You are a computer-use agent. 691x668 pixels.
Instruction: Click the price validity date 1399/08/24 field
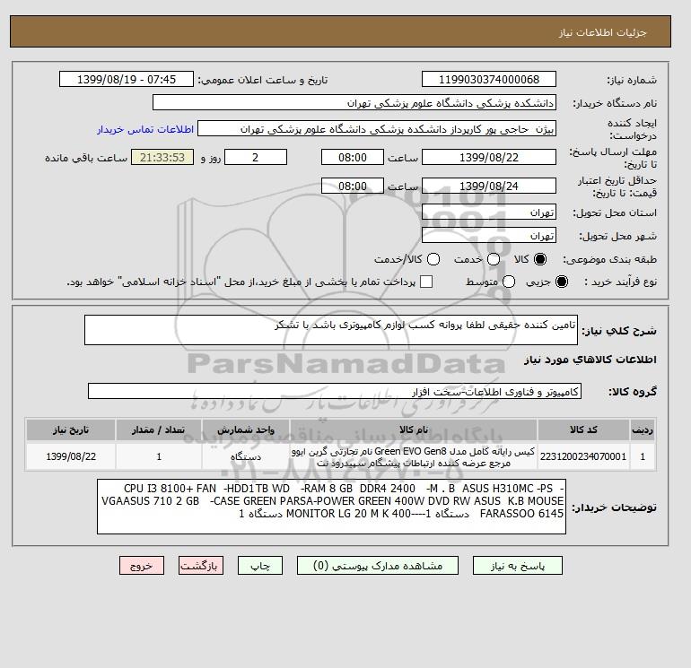coord(489,186)
